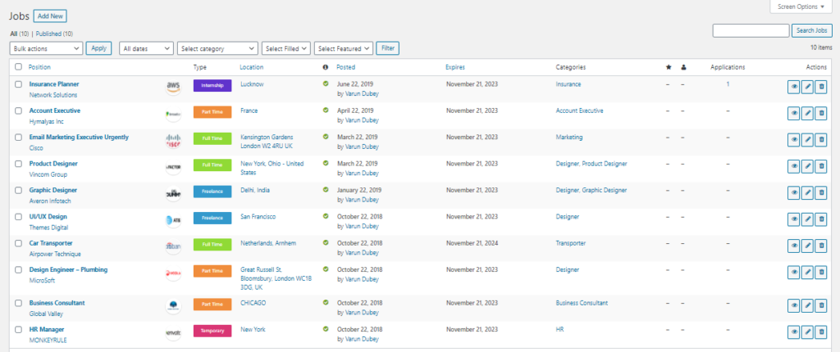Open the Bulk actions dropdown
This screenshot has height=352, width=840.
coord(46,48)
